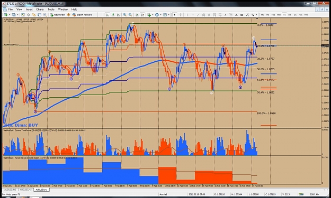The height and width of the screenshot is (198, 331).
Task: Expand the Arrows tool dropdown
Action: pyautogui.click(x=256, y=15)
